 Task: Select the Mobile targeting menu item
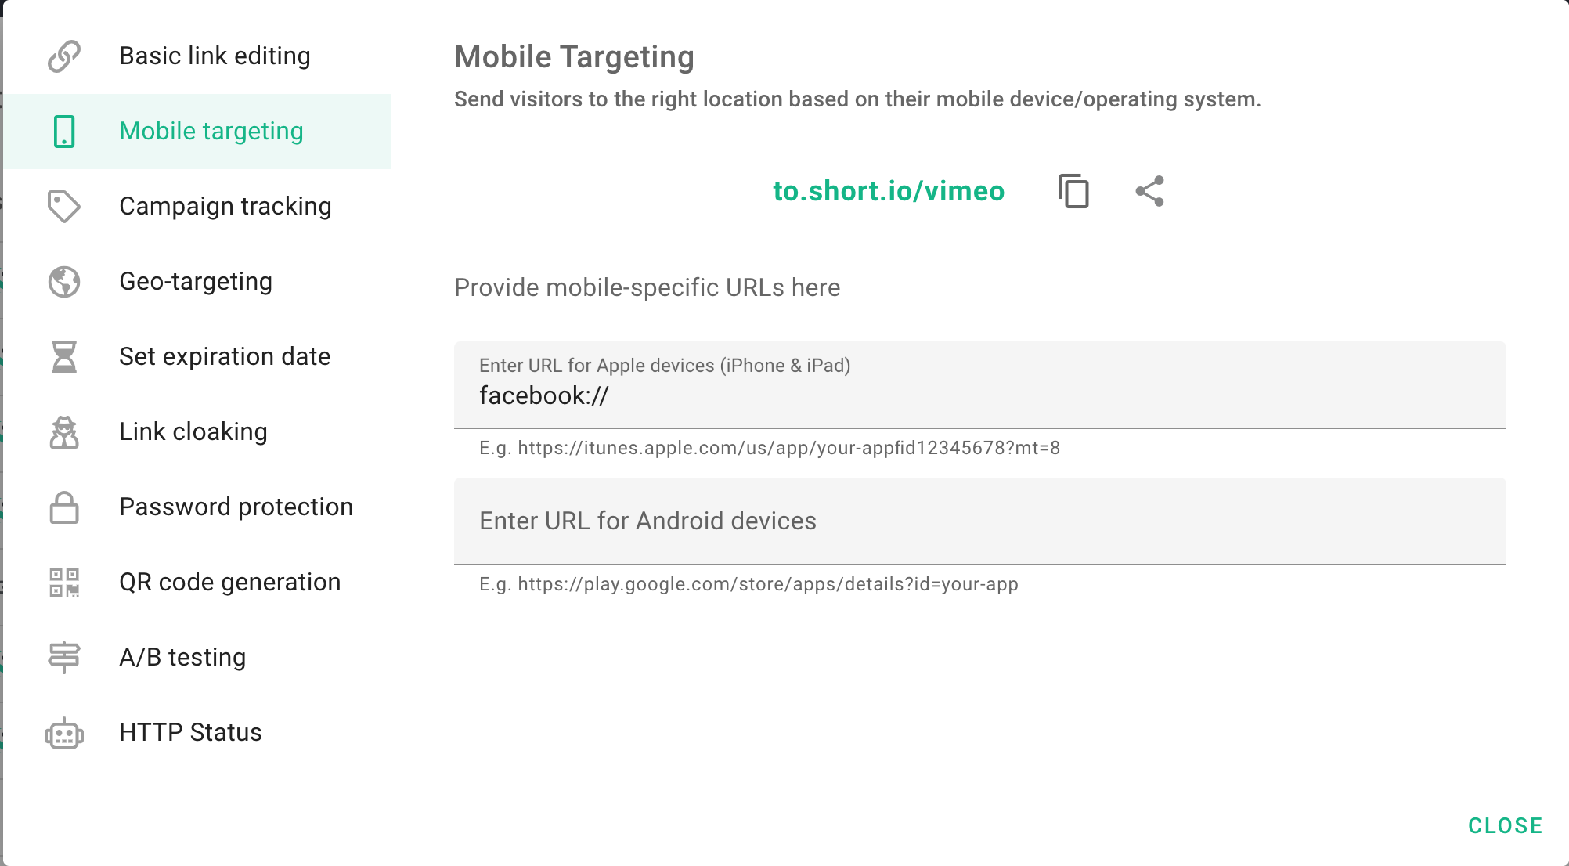210,132
